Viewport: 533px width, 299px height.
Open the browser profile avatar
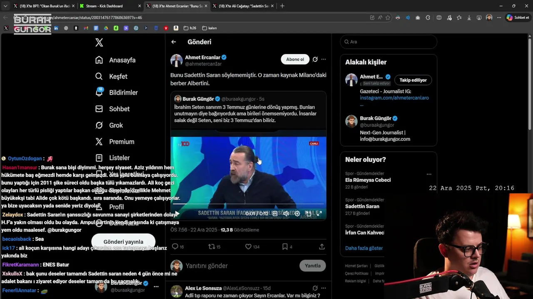[x=489, y=17]
